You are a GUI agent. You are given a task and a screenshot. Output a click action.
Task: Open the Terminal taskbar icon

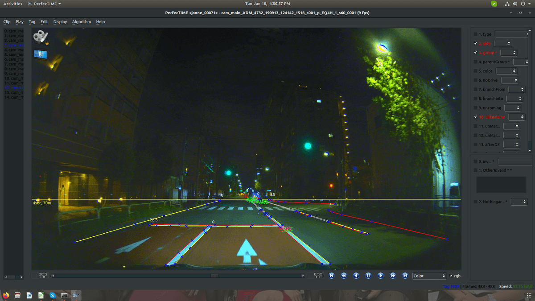[x=64, y=295]
